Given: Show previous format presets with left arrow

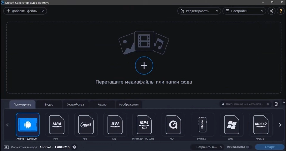Looking at the screenshot, I should click(x=7, y=125).
